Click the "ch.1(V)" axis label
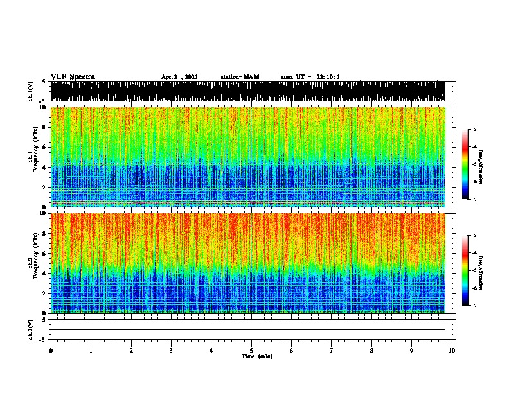 tap(30, 91)
